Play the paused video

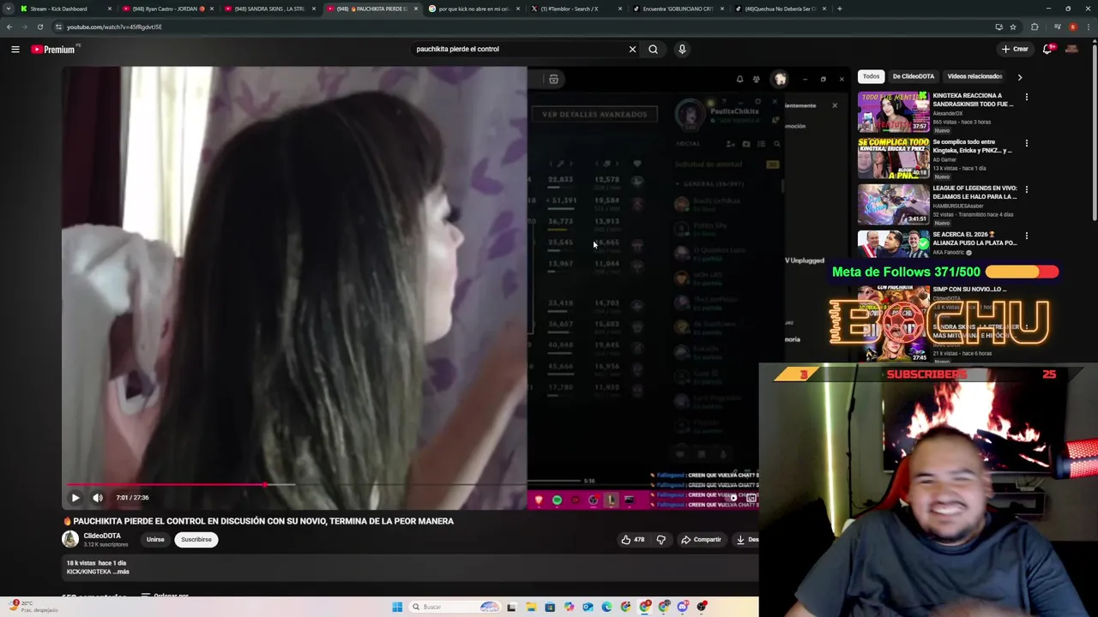coord(75,497)
